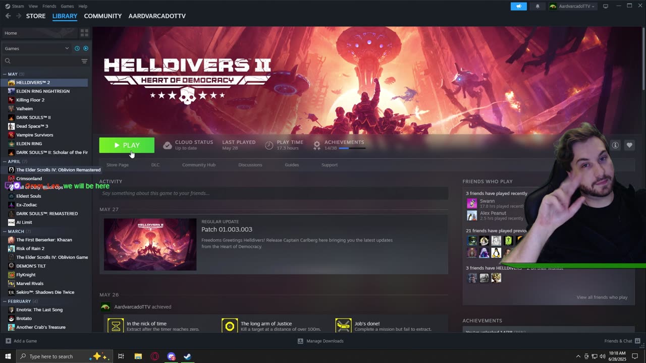
Task: Toggle the ready-to-play filter icon
Action: [x=86, y=48]
